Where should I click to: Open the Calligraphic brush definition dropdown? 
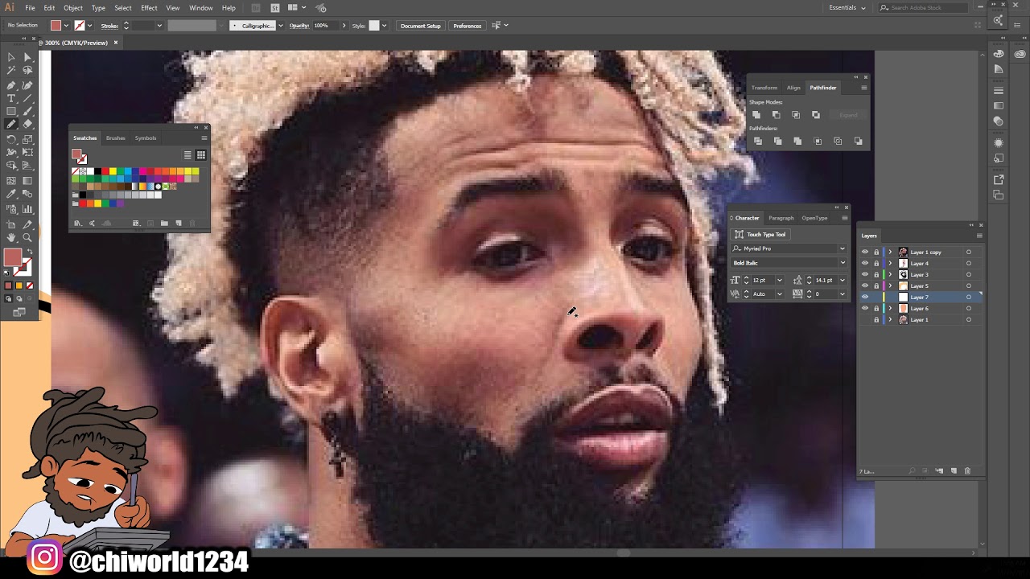click(280, 26)
